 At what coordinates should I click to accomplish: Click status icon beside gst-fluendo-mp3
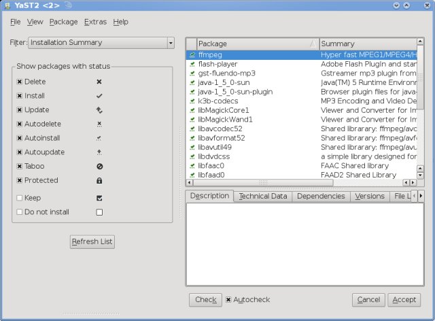click(x=192, y=73)
